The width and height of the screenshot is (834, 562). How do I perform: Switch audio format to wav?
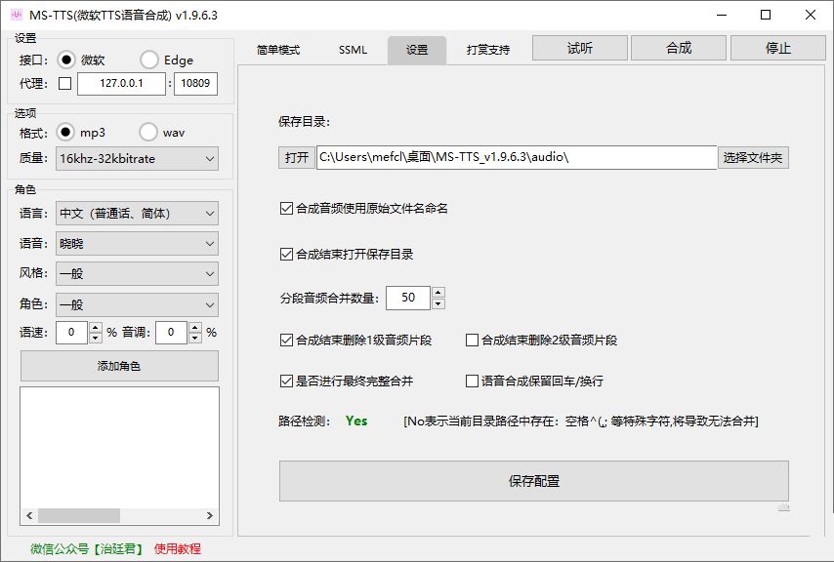[x=147, y=131]
